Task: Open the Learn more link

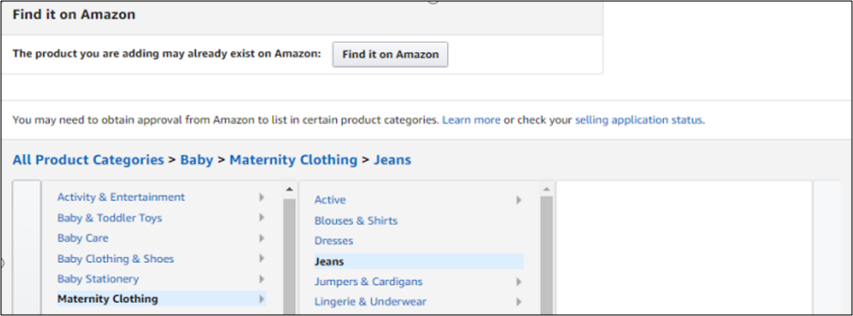Action: click(471, 120)
